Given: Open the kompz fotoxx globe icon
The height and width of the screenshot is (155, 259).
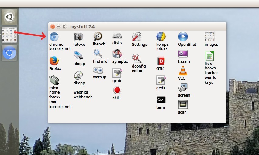Looking at the screenshot, I should tap(161, 37).
